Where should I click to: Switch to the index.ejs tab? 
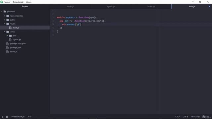coord(151,7)
